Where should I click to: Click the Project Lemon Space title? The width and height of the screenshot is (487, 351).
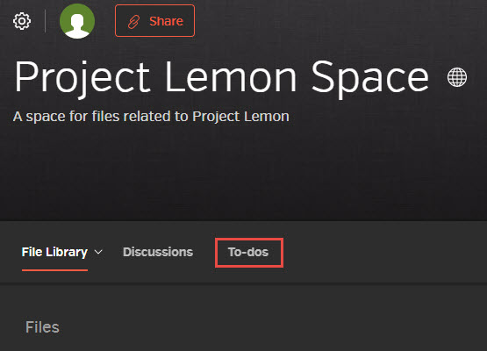(222, 77)
